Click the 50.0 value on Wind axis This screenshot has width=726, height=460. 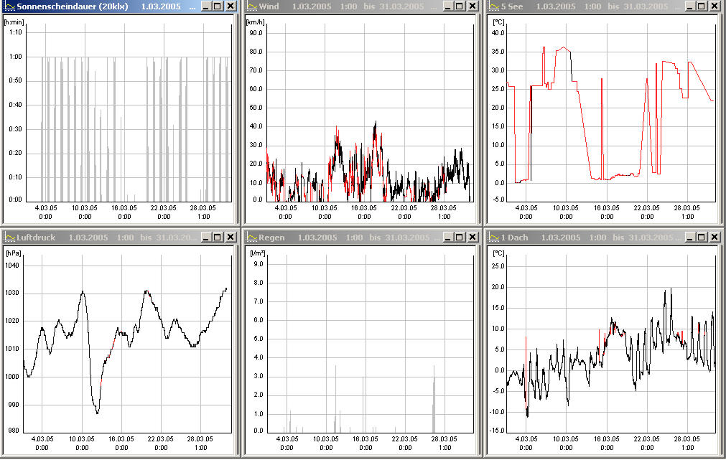coord(256,108)
